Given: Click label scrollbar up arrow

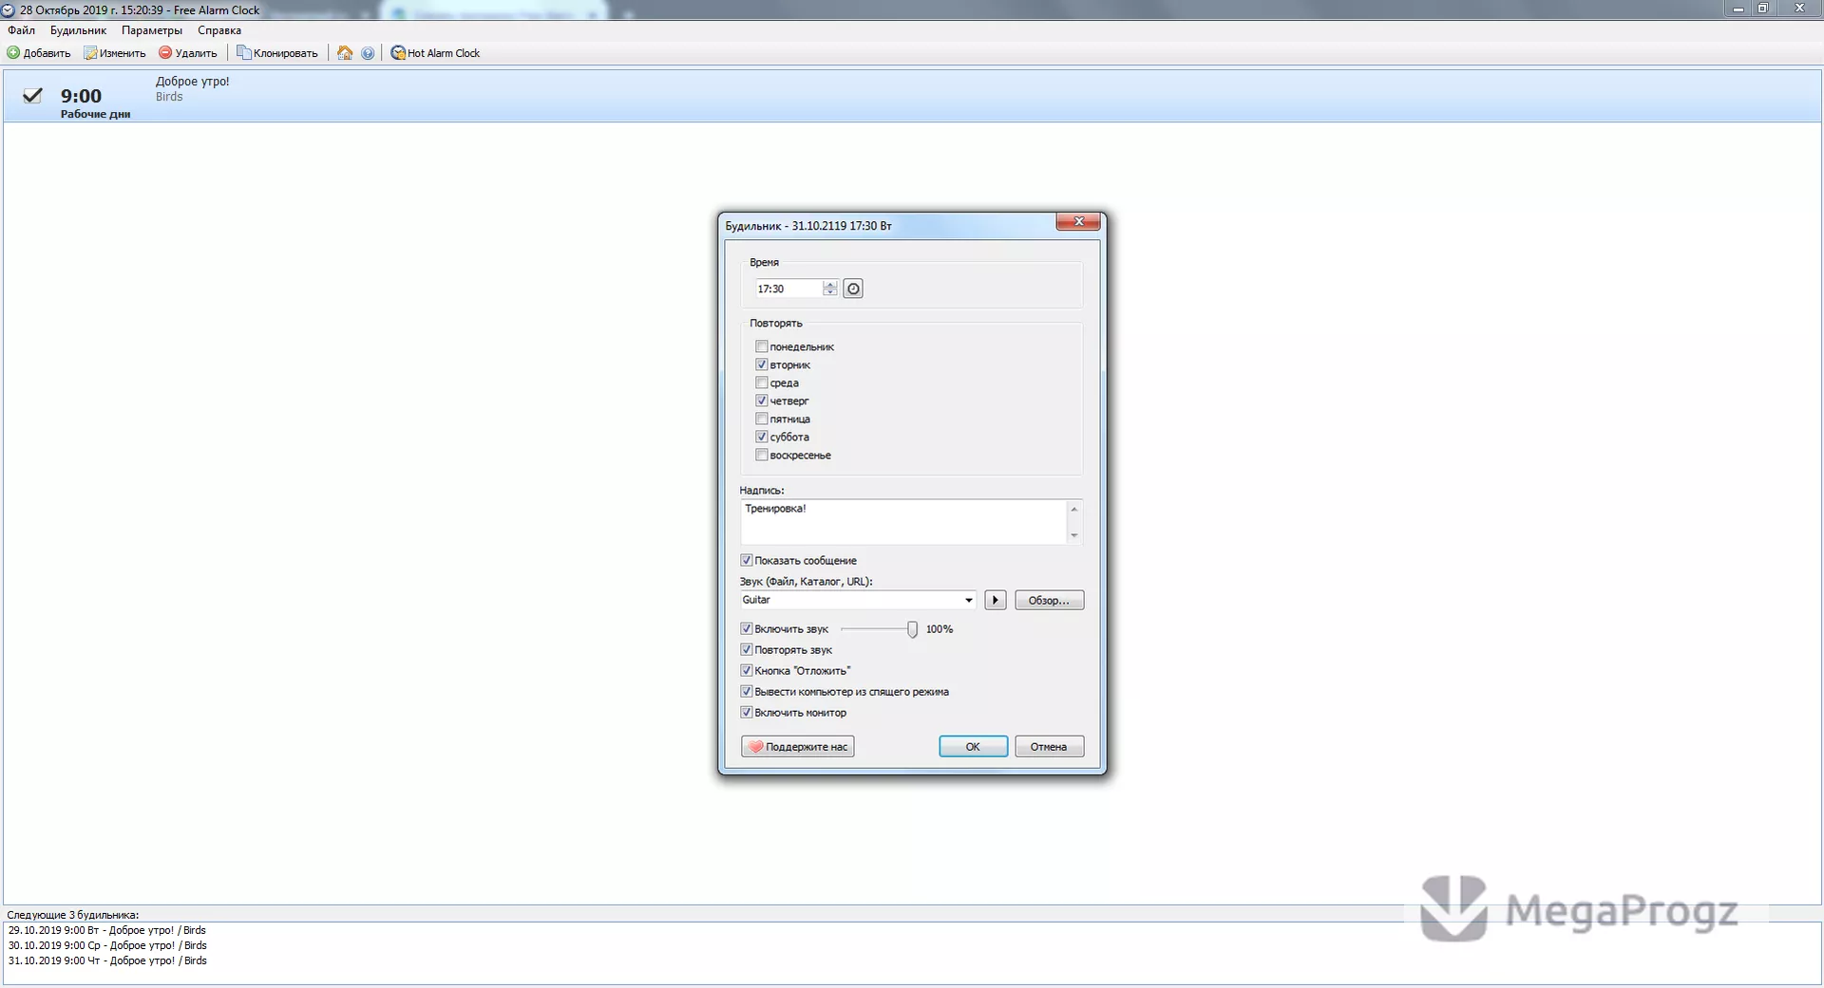Looking at the screenshot, I should [1074, 509].
